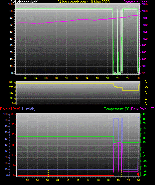Click the '1015' barometer scale value
Screen dimensions: 155x185
[x=145, y=18]
